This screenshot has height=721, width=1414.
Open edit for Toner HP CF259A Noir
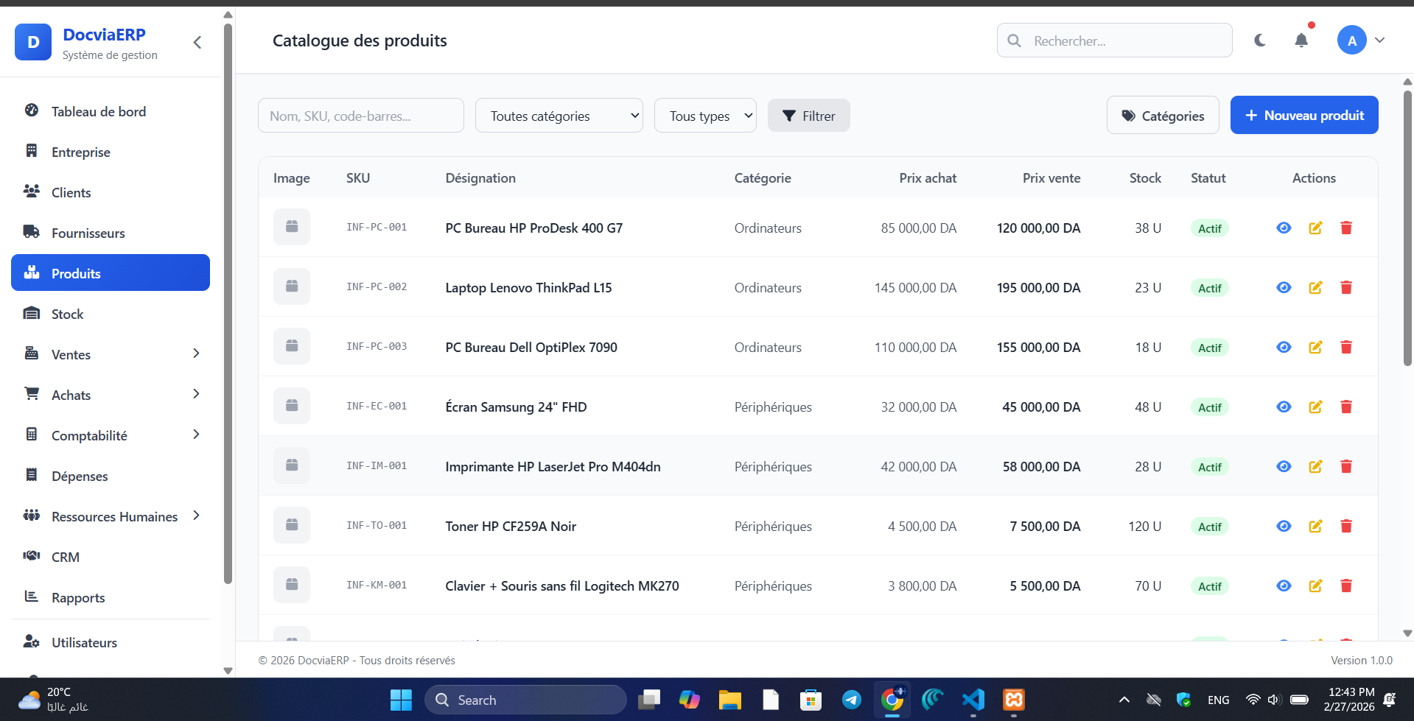1315,527
